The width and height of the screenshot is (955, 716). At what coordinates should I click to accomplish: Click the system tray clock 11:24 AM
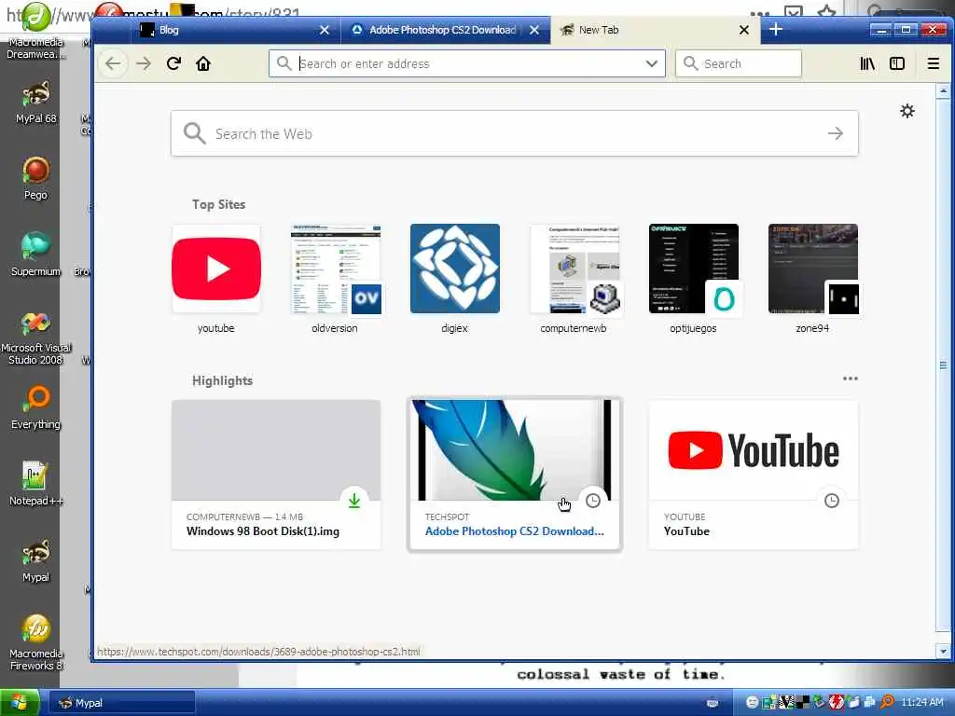(x=922, y=702)
